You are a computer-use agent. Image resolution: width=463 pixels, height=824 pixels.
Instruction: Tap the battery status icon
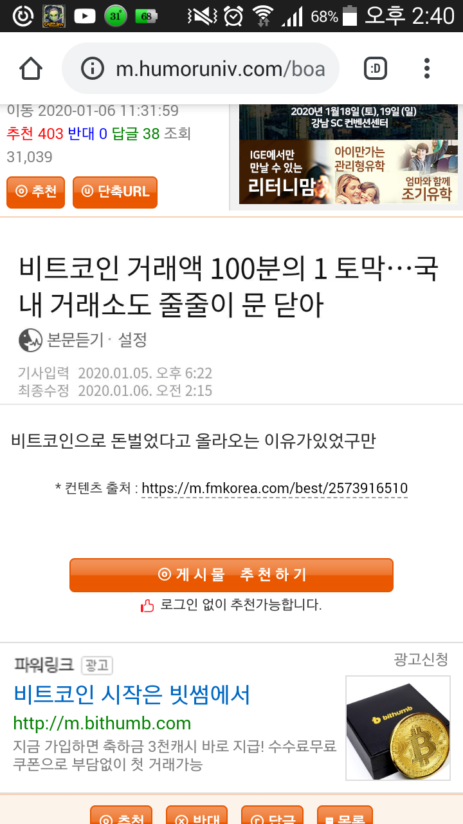[350, 16]
